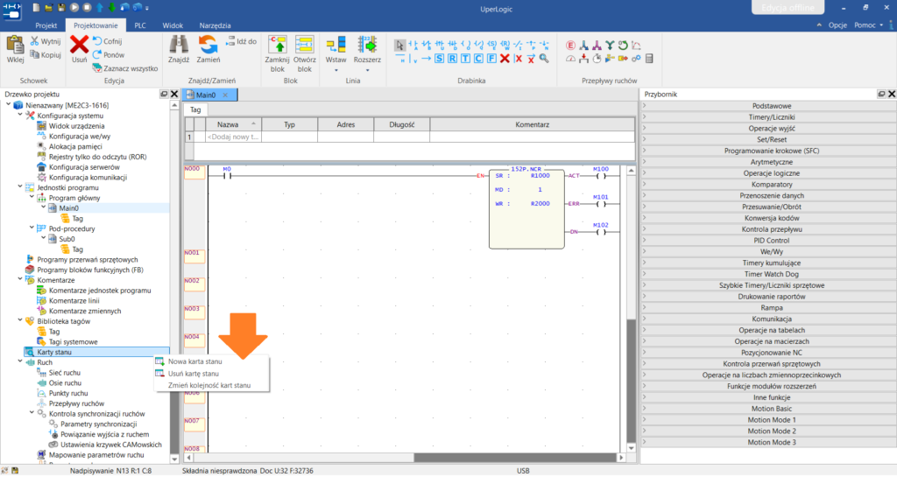Select Karty stanu in project tree

point(54,352)
